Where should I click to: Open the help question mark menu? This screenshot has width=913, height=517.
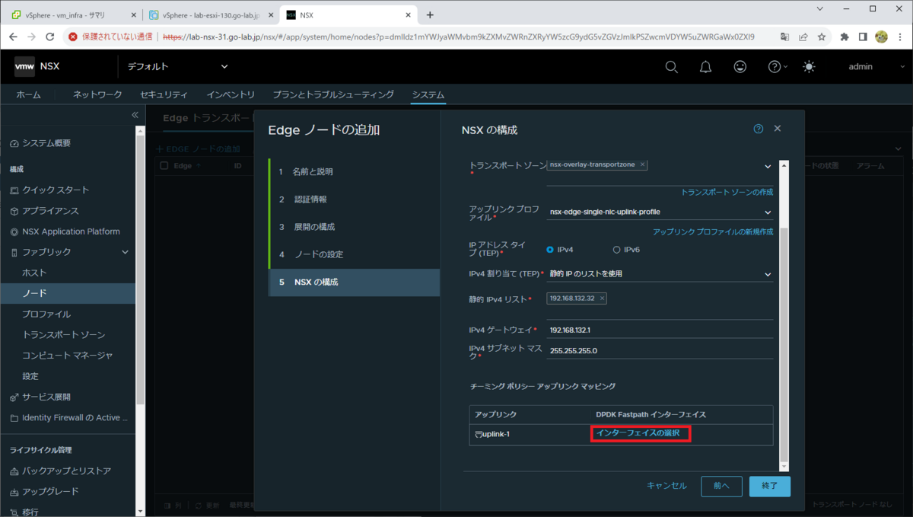coord(778,67)
